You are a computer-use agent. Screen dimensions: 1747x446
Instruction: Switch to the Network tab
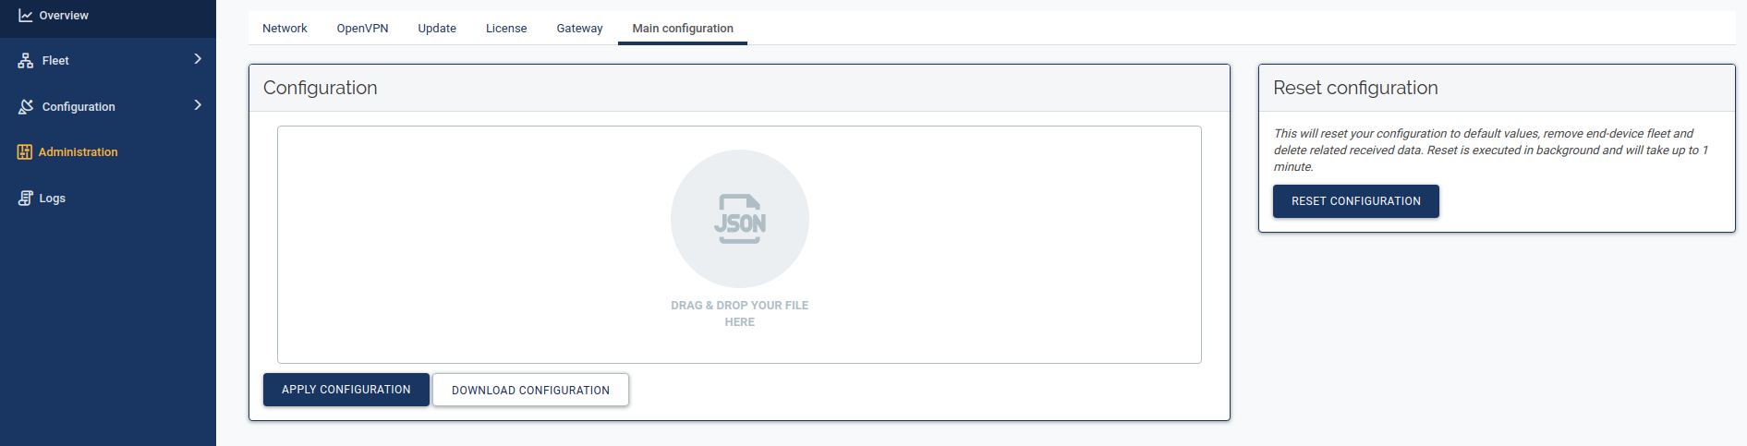click(285, 29)
